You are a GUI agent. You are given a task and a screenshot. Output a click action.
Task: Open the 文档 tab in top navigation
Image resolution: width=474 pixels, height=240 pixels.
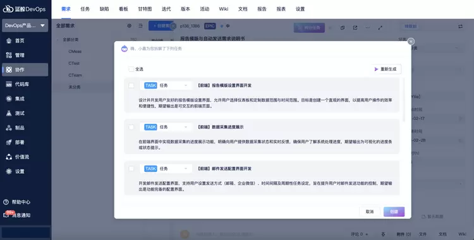(x=243, y=9)
